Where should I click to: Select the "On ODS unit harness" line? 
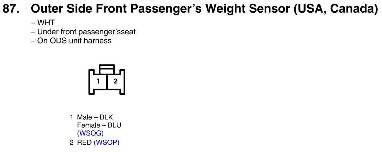pos(71,40)
